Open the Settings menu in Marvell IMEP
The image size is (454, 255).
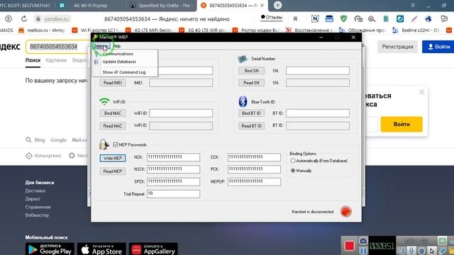101,46
